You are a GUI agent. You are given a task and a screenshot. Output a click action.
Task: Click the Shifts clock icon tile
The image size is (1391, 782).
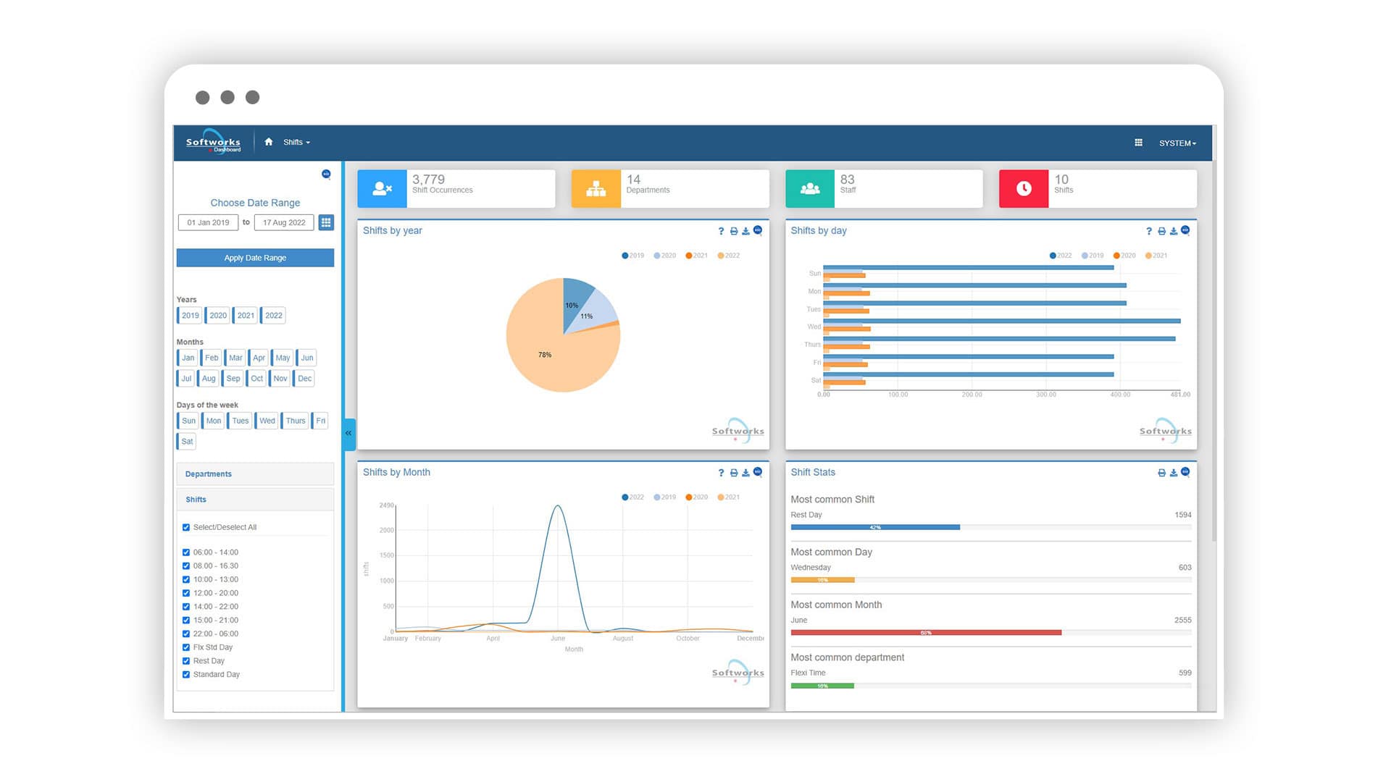click(x=1024, y=189)
